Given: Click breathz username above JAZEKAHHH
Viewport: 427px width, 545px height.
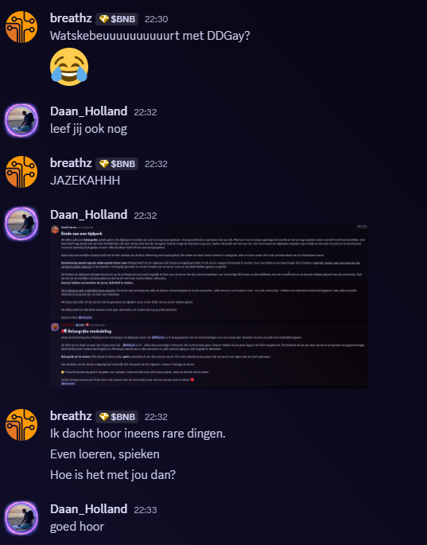Looking at the screenshot, I should click(x=71, y=162).
